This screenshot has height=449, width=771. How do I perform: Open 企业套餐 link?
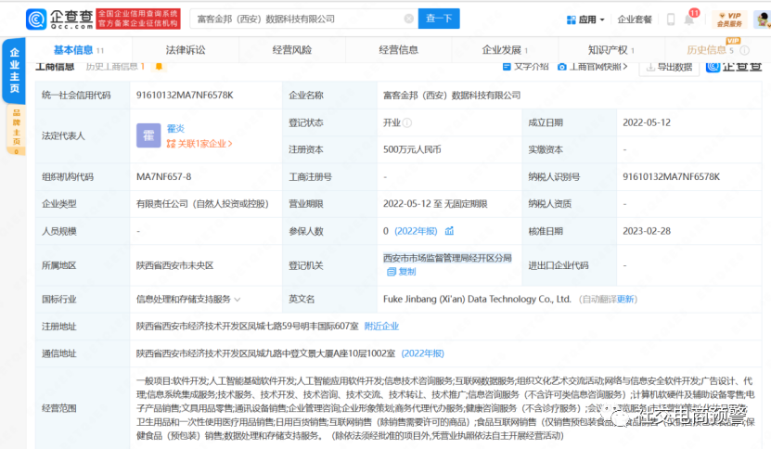(635, 19)
